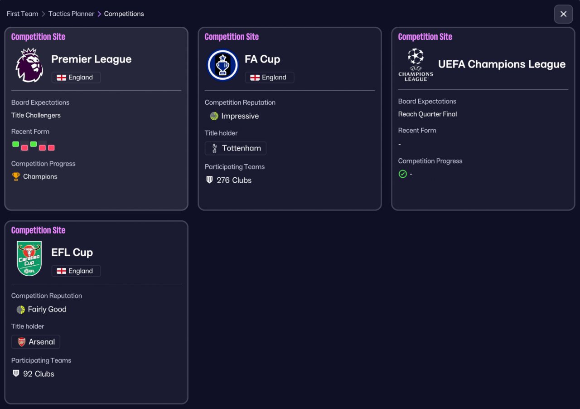
Task: Click the Carabao Cup EFL logo
Action: coord(29,258)
